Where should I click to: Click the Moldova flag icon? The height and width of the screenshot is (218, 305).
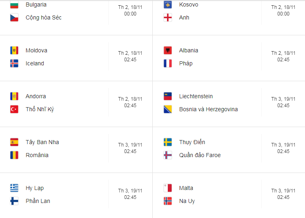pos(14,50)
